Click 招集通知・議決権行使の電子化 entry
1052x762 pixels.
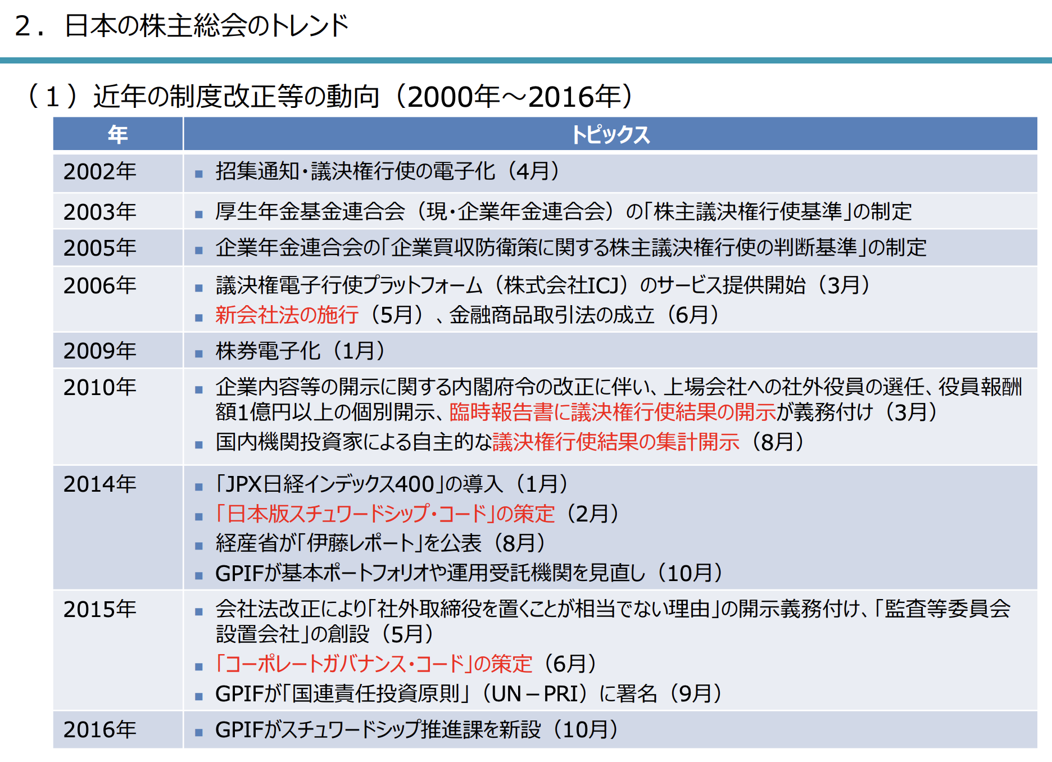(388, 171)
